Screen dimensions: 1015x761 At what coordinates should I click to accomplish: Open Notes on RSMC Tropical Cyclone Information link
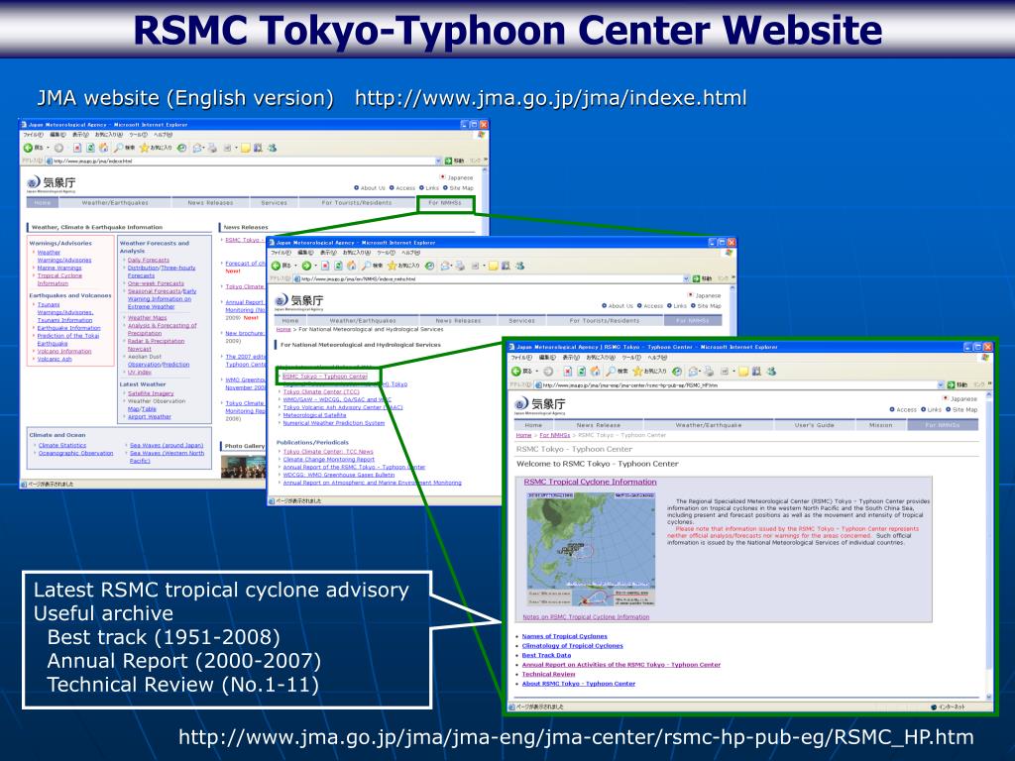[x=586, y=616]
